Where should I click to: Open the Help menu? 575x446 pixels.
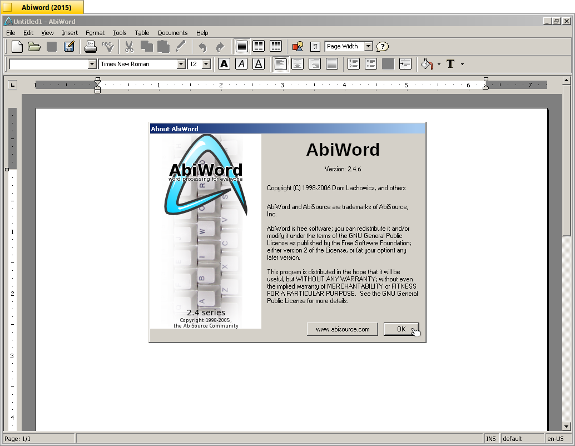coord(202,33)
